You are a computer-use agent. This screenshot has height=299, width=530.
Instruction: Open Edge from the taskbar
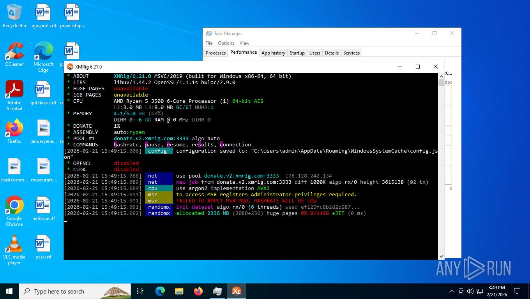click(x=160, y=291)
